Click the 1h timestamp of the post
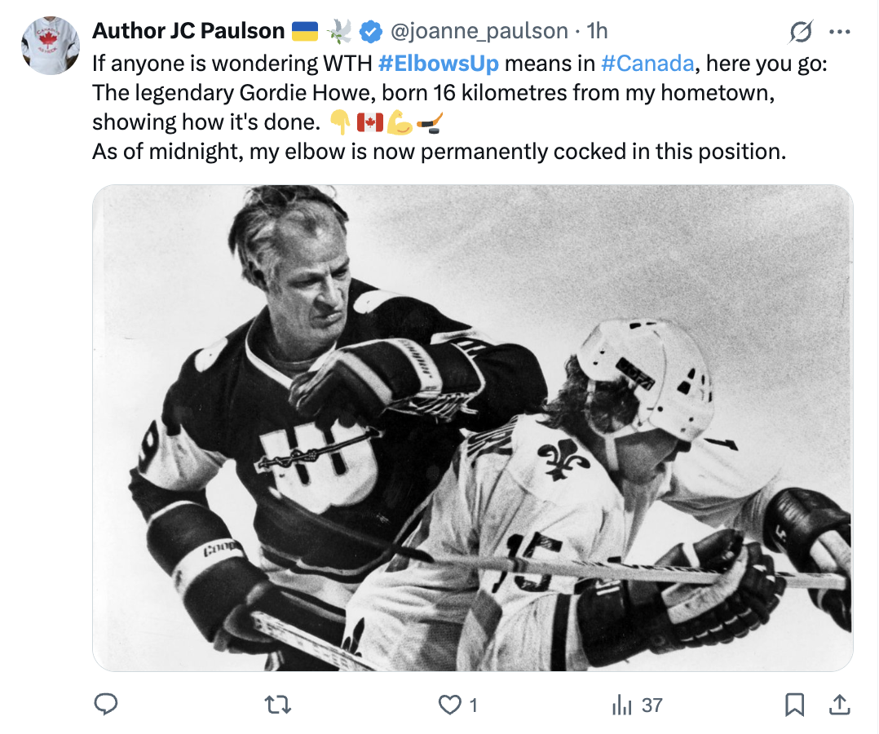Image resolution: width=879 pixels, height=734 pixels. click(x=598, y=31)
